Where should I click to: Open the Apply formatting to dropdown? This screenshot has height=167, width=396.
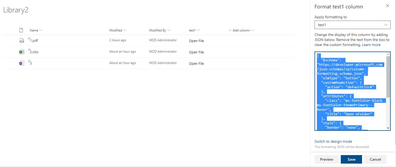coord(352,25)
